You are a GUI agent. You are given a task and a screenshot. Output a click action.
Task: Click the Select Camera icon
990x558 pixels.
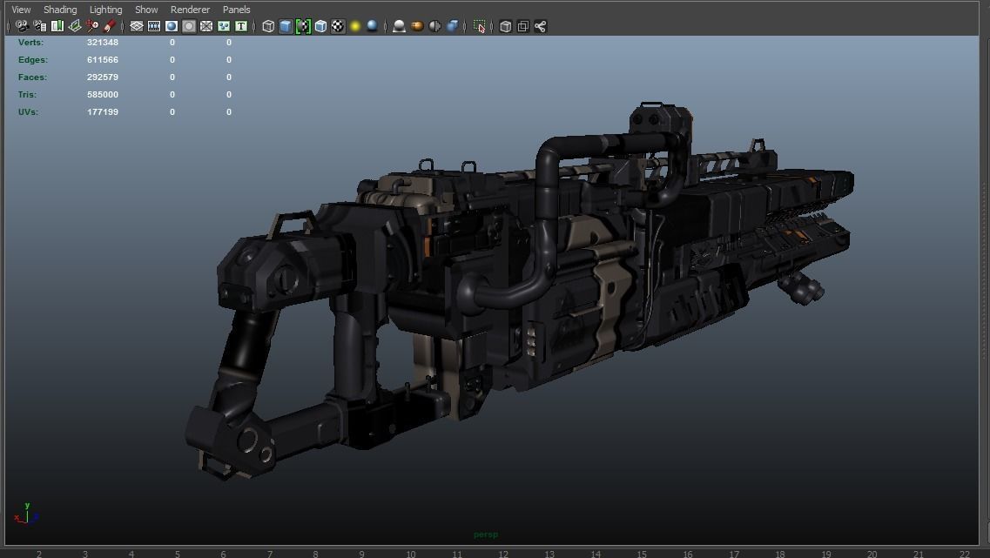pyautogui.click(x=22, y=26)
